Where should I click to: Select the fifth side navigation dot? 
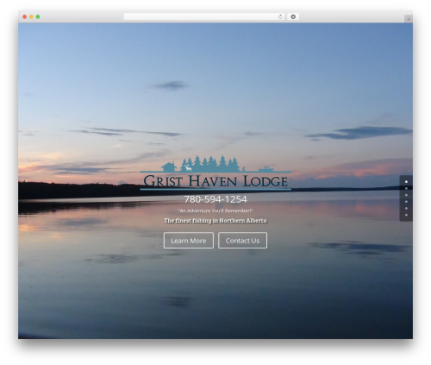pos(406,208)
